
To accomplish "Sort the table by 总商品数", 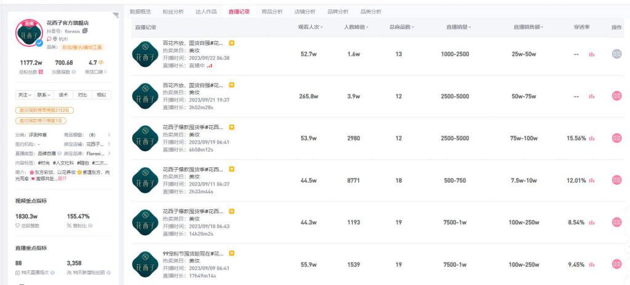I will coord(401,27).
